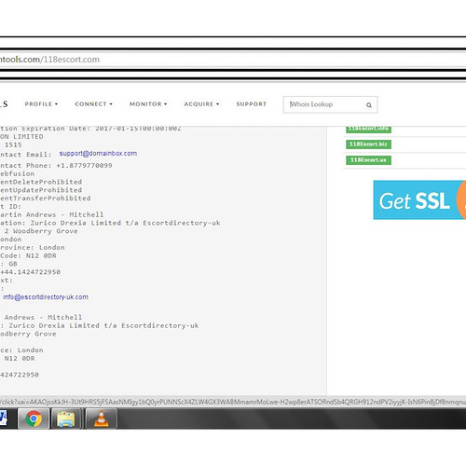Click the 'Code: N12 0DR' postal line
This screenshot has width=466, height=466.
[28, 255]
